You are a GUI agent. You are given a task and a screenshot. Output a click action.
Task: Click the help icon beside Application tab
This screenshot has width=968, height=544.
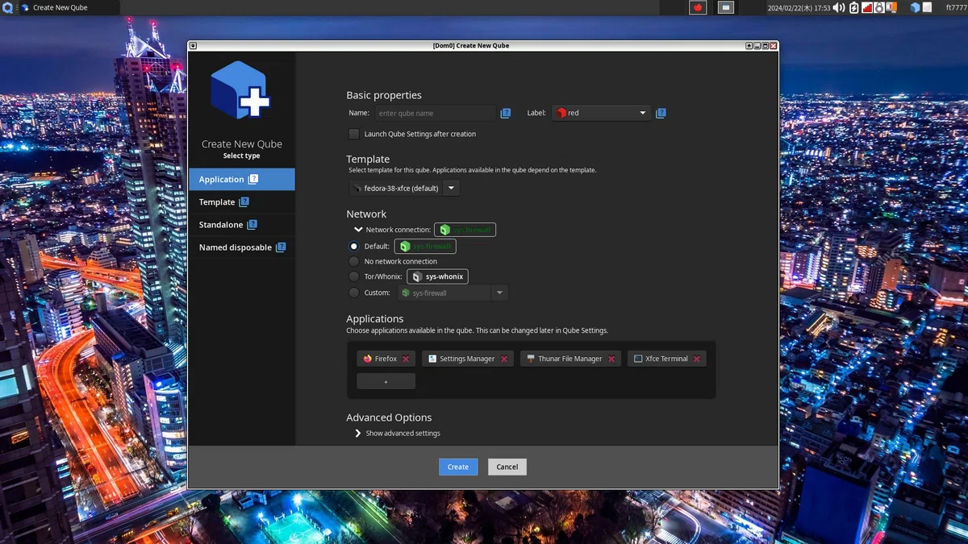click(x=253, y=179)
